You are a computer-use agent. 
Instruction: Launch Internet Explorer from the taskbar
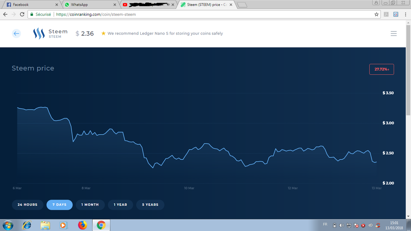tap(26, 225)
